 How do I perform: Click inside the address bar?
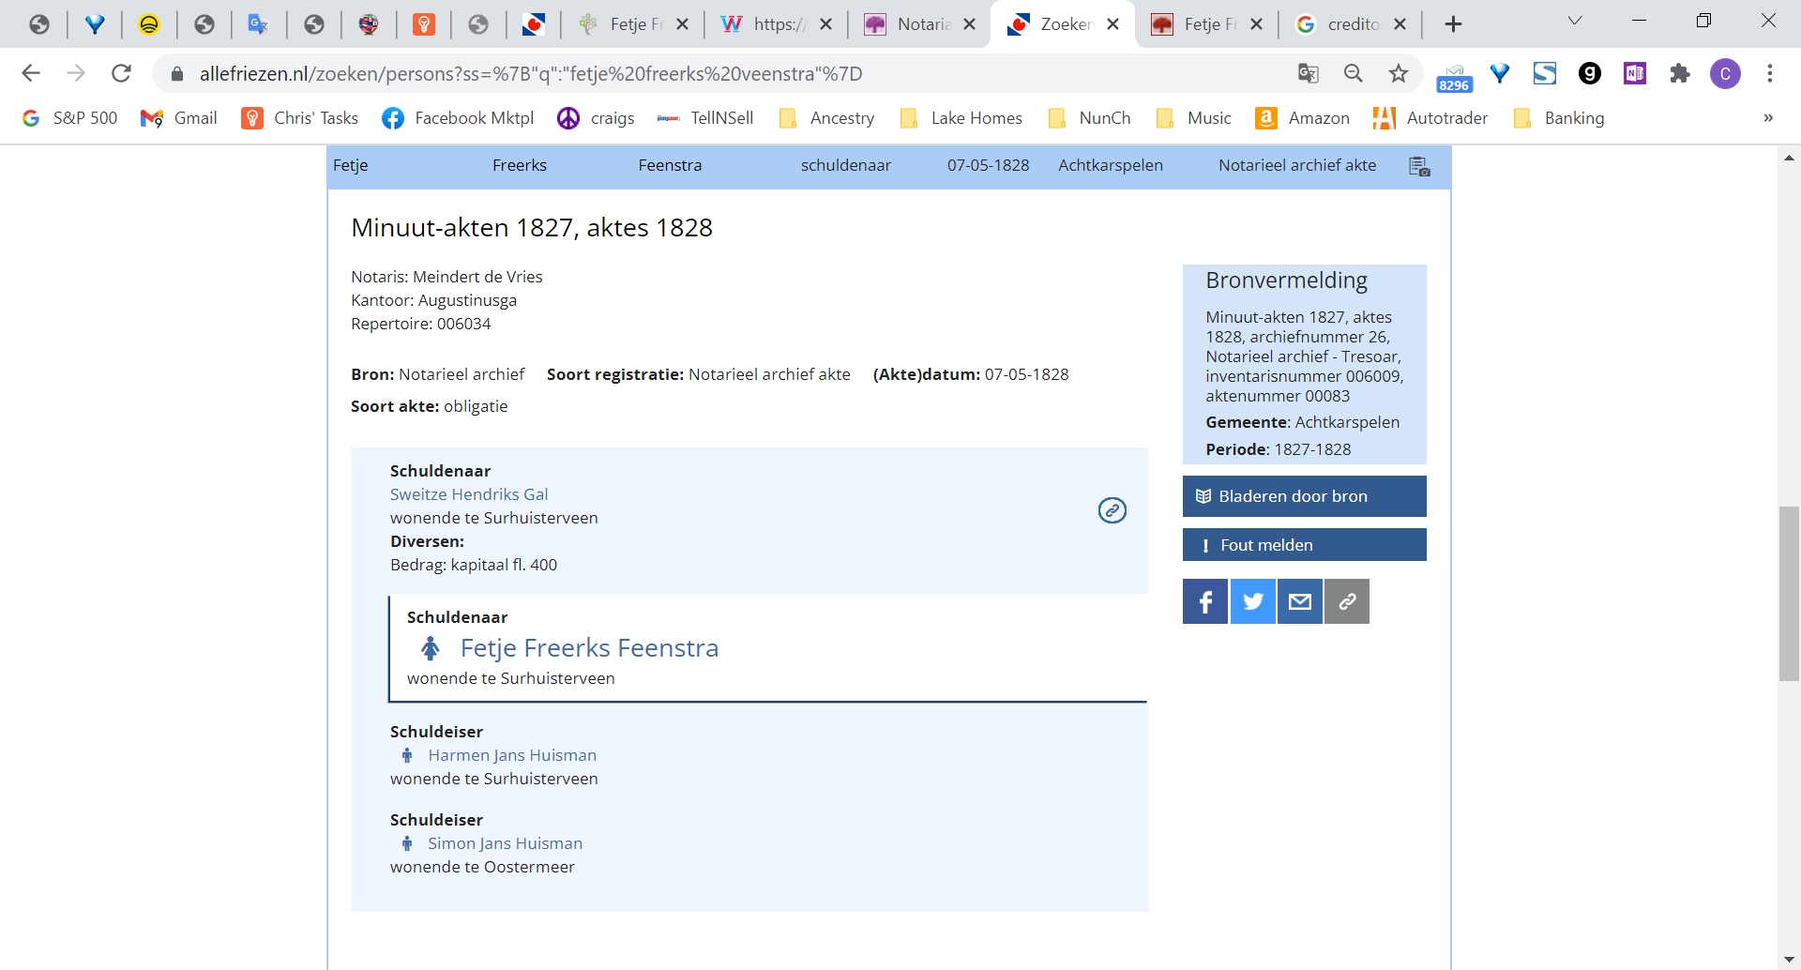click(x=657, y=72)
